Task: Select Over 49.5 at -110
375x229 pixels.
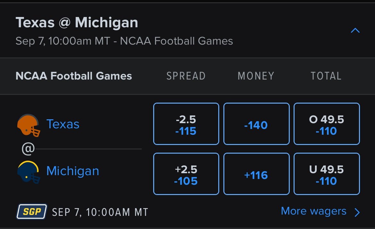Action: (327, 124)
